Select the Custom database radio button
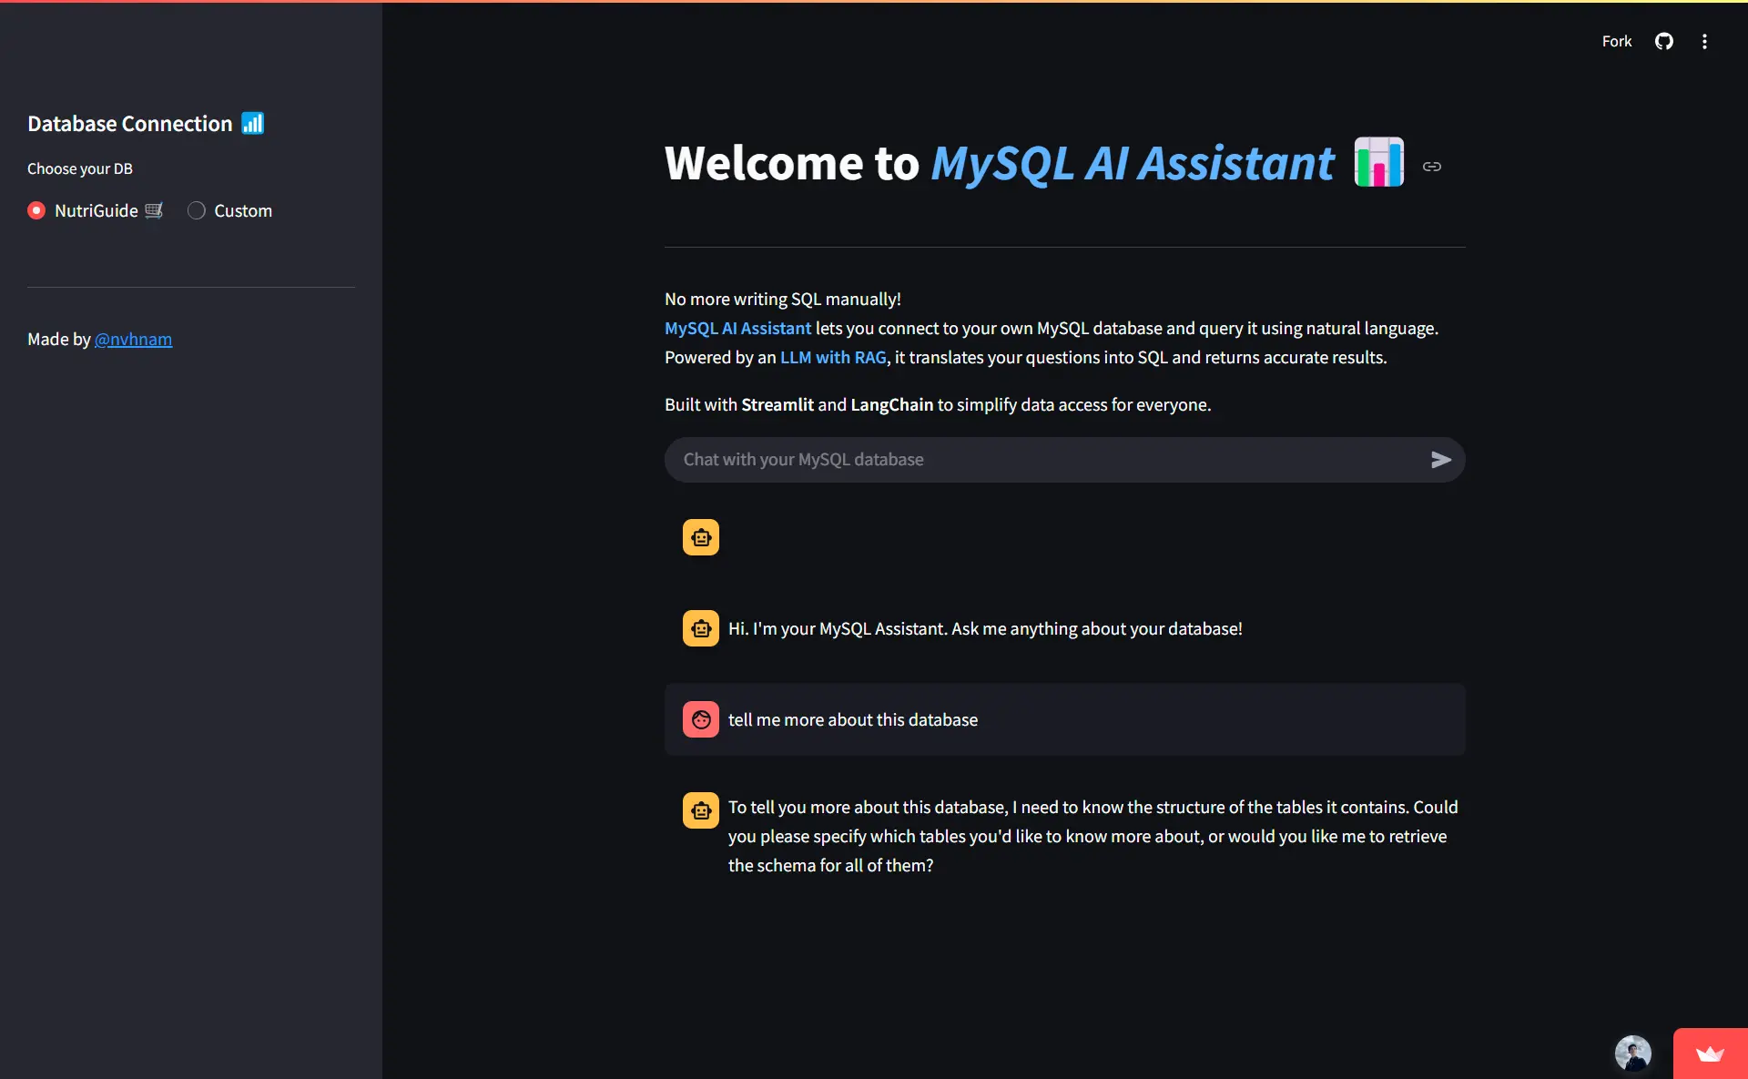Image resolution: width=1748 pixels, height=1079 pixels. pos(196,210)
